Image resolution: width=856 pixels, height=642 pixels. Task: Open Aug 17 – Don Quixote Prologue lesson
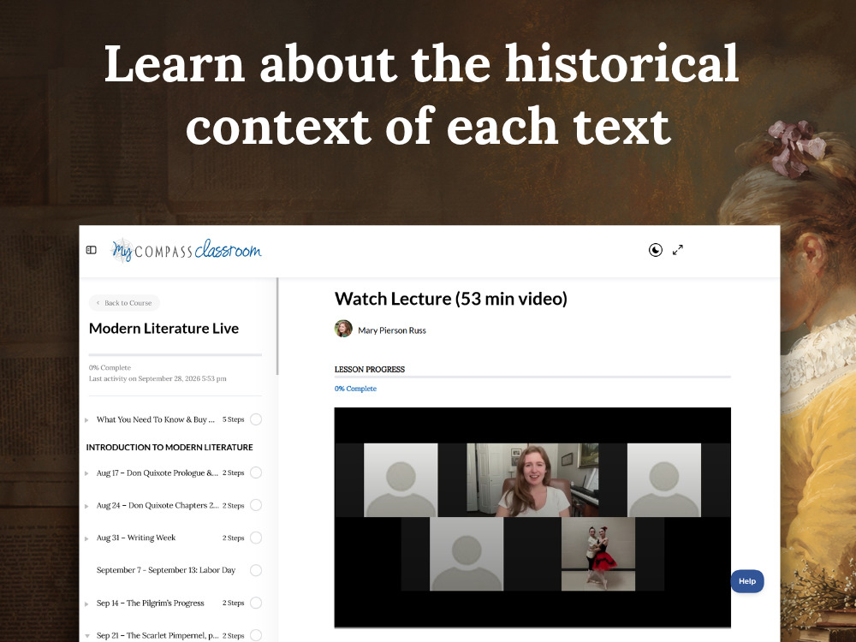click(x=158, y=473)
